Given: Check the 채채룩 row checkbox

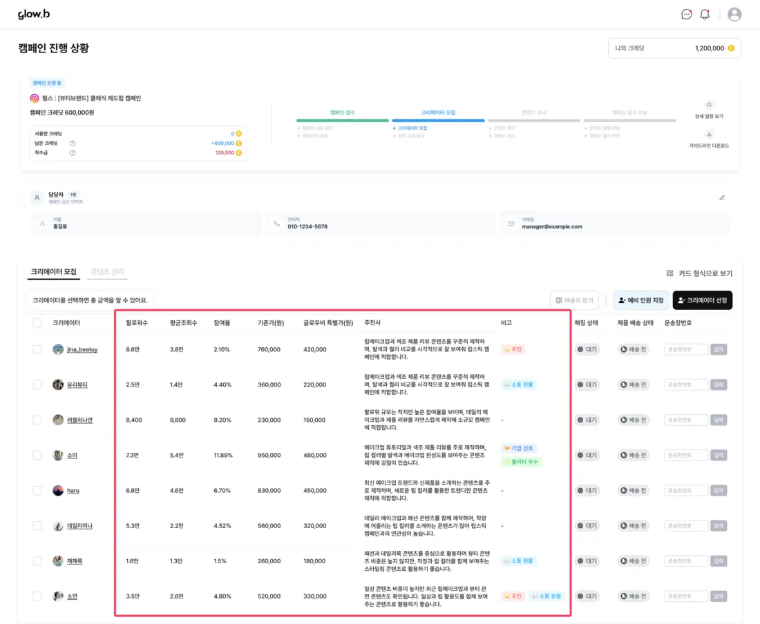Looking at the screenshot, I should click(x=37, y=561).
